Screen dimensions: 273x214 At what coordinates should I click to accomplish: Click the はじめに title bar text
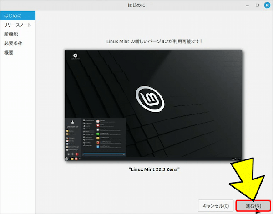136,5
